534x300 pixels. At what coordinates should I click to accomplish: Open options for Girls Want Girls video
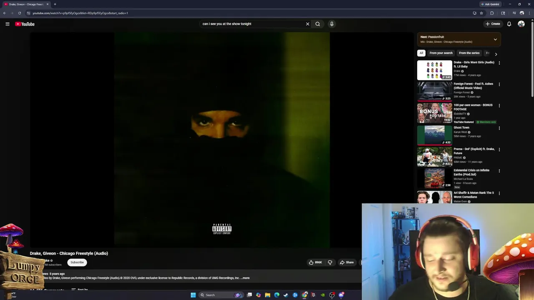coord(499,63)
